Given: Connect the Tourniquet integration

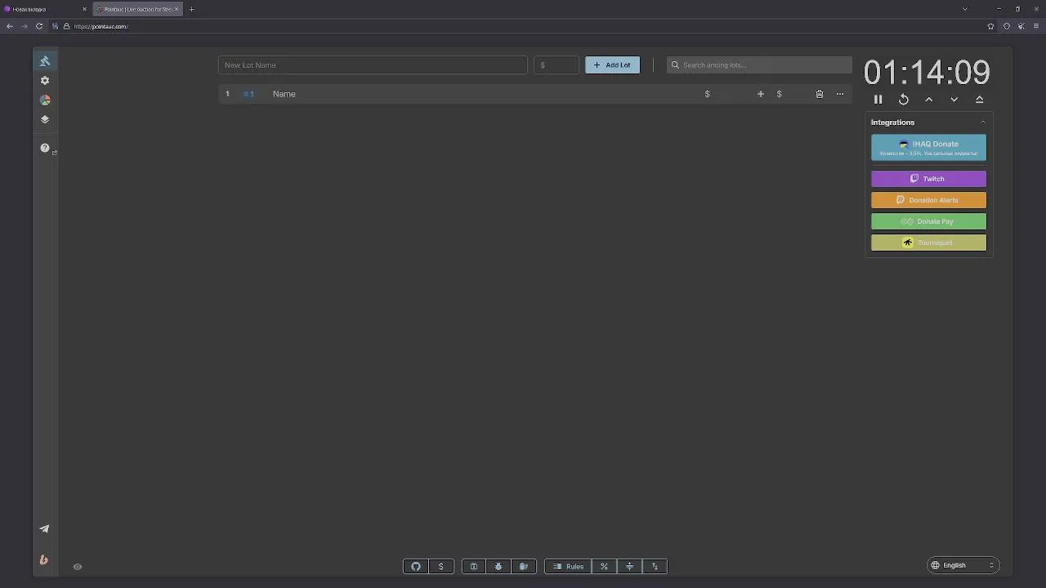Looking at the screenshot, I should 928,243.
